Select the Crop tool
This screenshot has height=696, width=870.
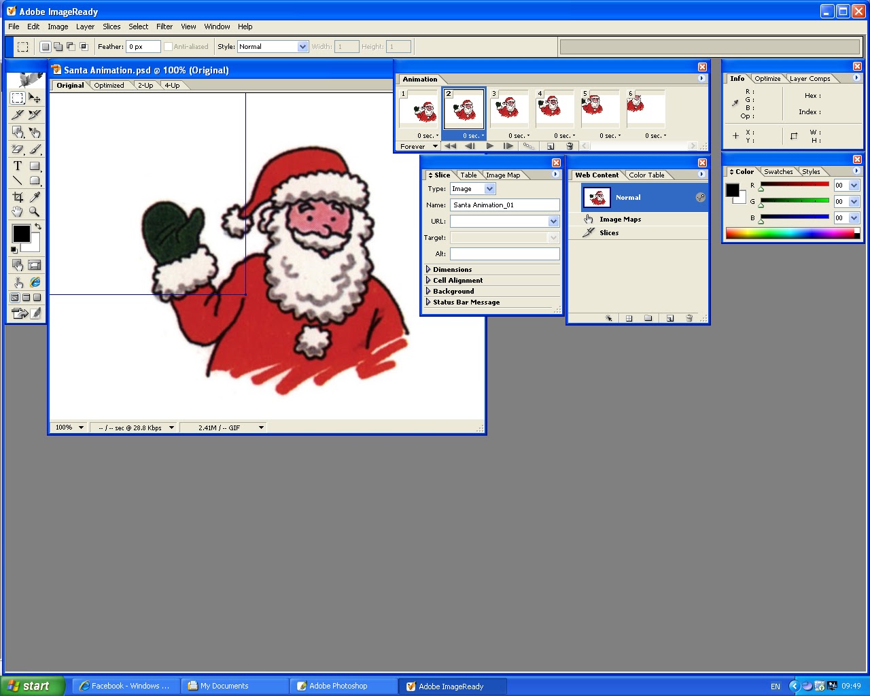tap(18, 197)
